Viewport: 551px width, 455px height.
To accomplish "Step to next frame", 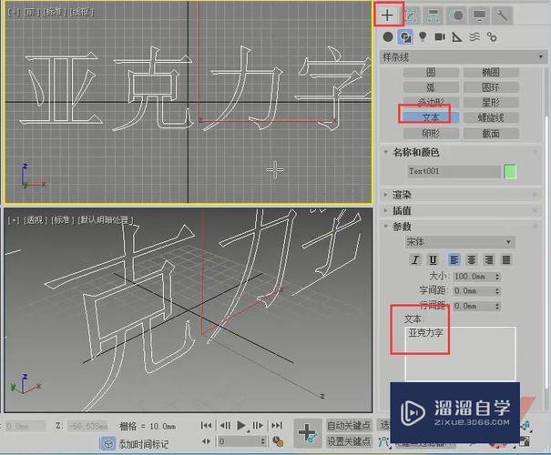I will click(x=258, y=426).
